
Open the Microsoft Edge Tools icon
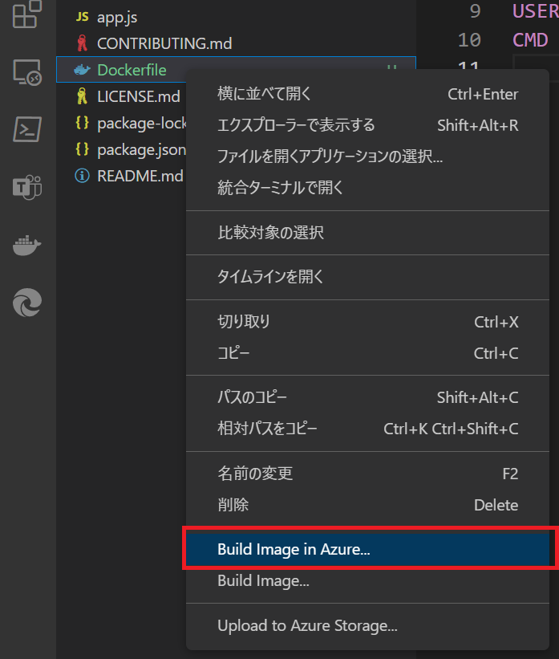(27, 302)
